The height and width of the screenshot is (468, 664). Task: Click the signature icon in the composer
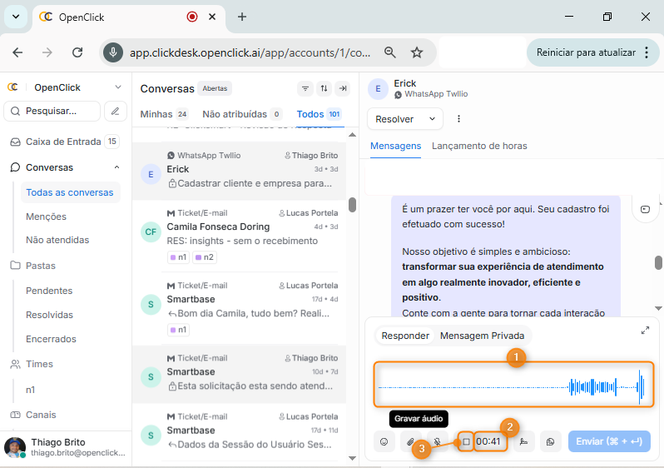523,442
